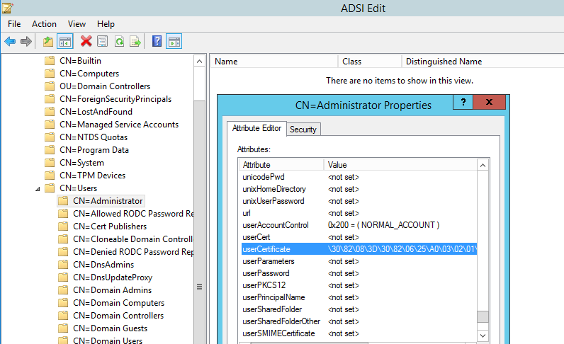Click the red Delete toolbar icon

[x=86, y=42]
